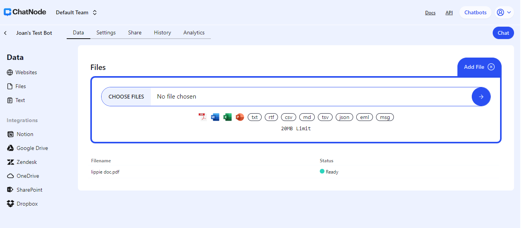Click the Chat button
Viewport: 521px width, 228px height.
tap(503, 32)
